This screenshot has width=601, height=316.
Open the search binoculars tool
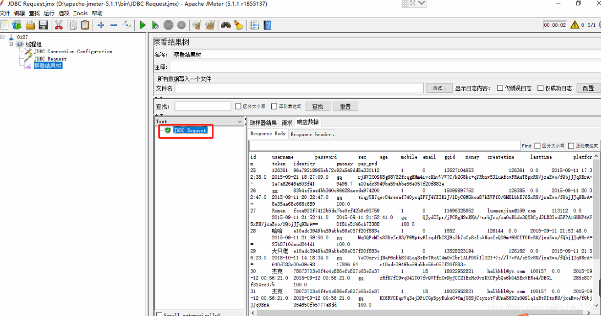tap(225, 25)
